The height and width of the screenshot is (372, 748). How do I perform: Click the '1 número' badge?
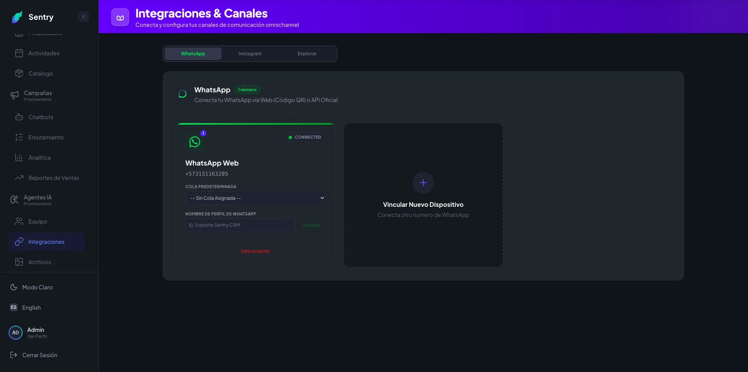[x=247, y=90]
